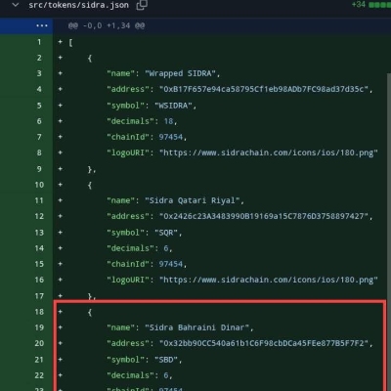This screenshot has height=391, width=391.
Task: Click the "Sidra Bahraini Dinar" name value
Action: pyautogui.click(x=197, y=327)
